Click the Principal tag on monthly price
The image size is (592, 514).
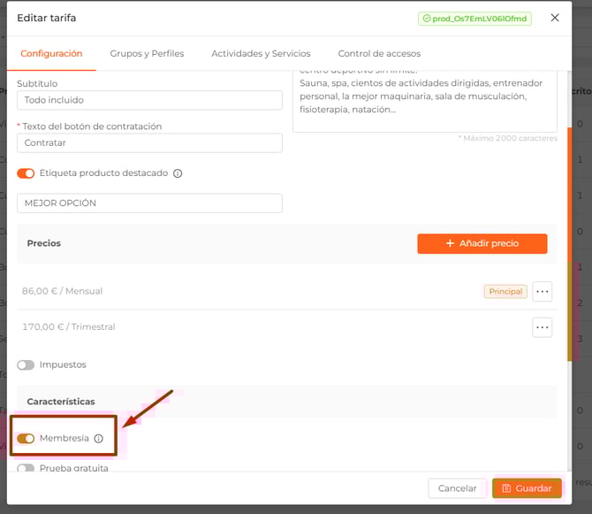pos(505,291)
